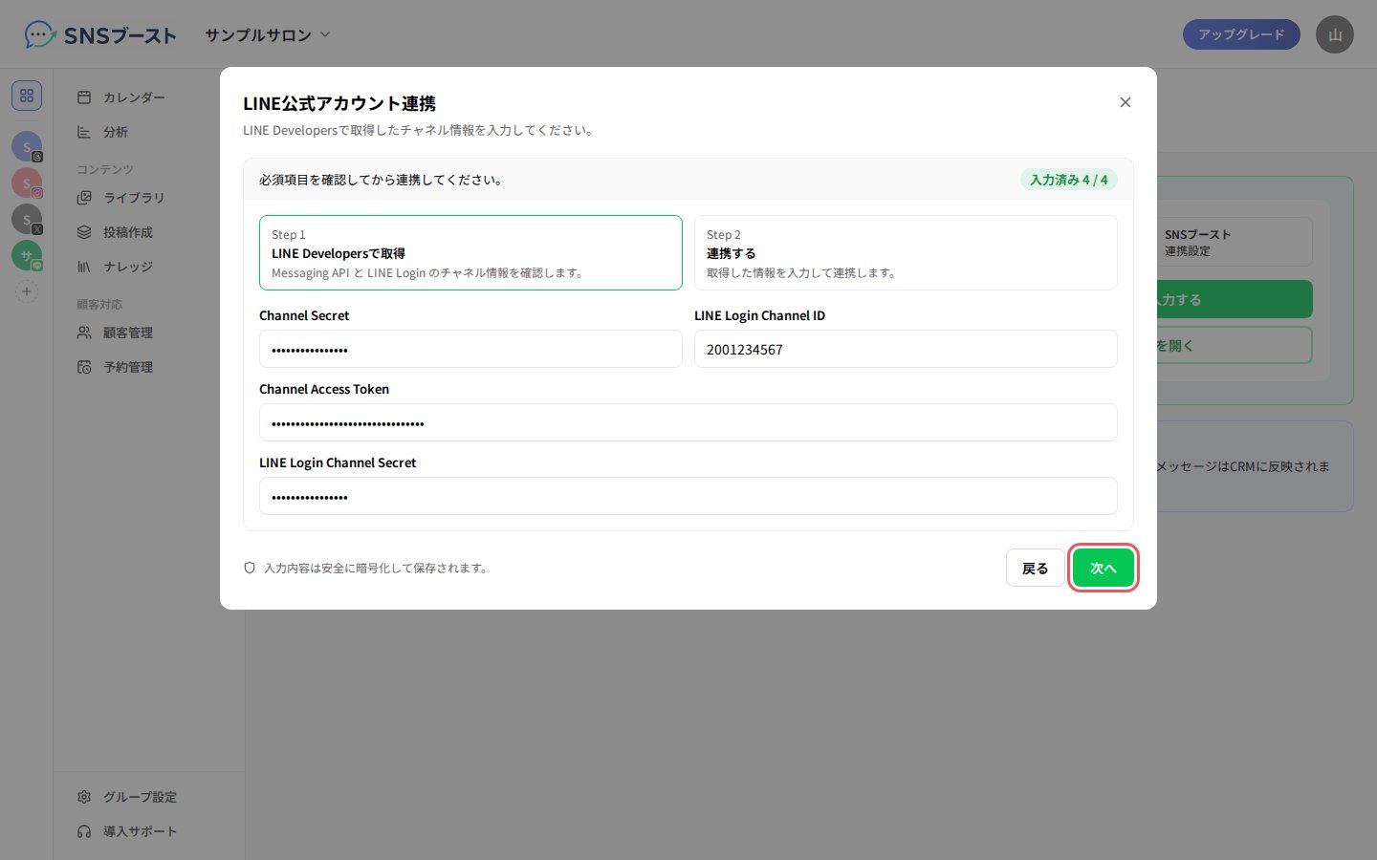Open 分析 via its chart icon

[84, 132]
